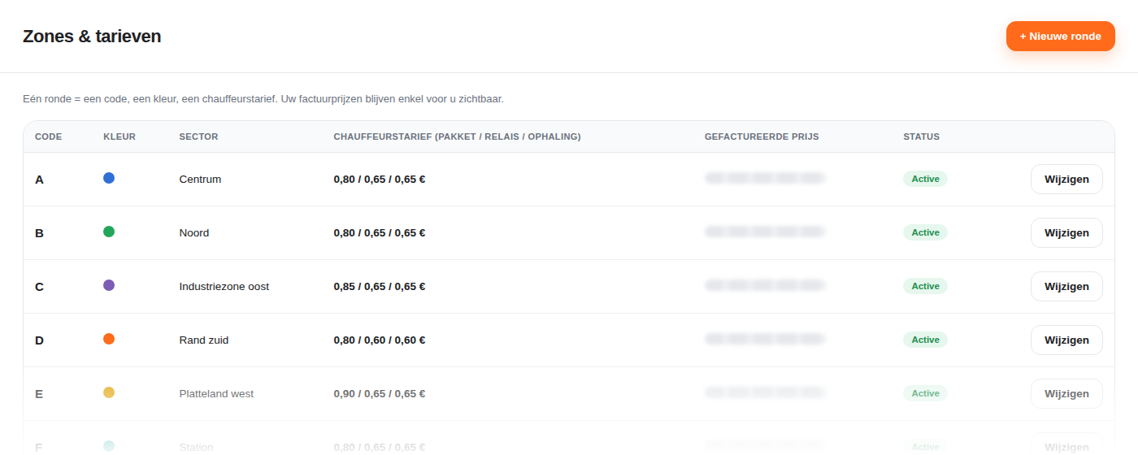
Task: Click the Nieuwe ronde button
Action: (x=1060, y=37)
